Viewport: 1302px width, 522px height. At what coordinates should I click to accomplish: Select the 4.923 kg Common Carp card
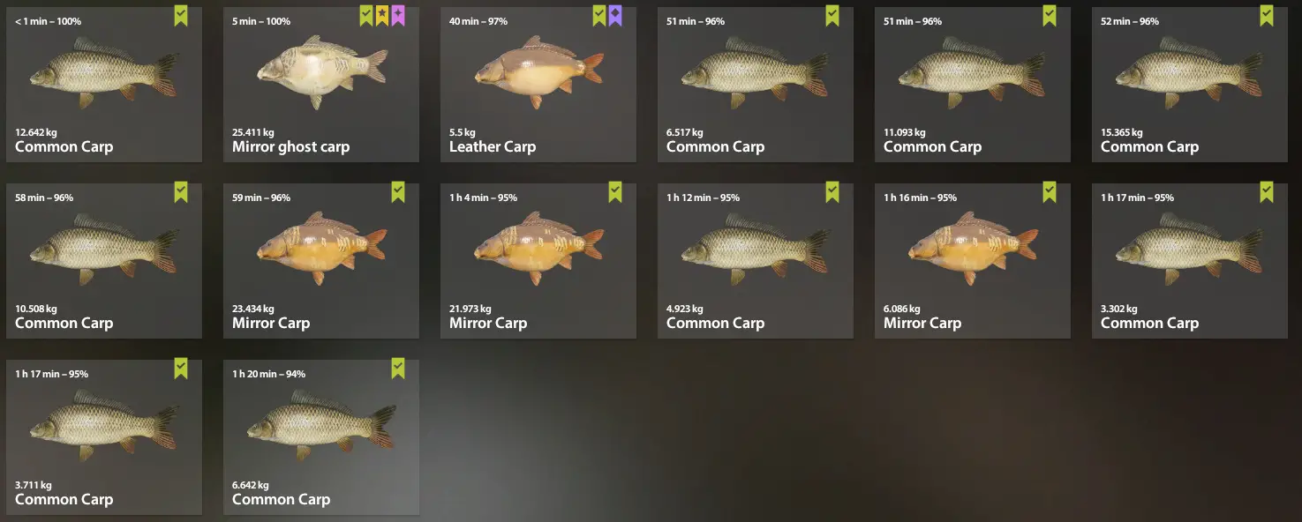(x=756, y=261)
